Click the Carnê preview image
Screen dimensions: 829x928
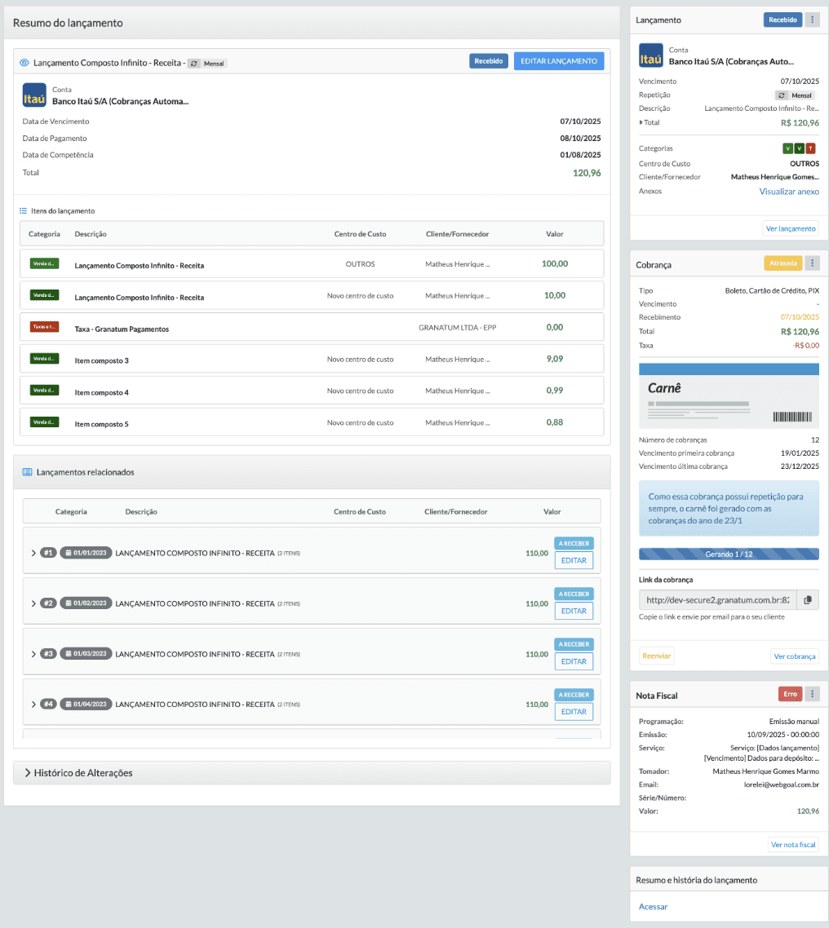click(x=729, y=396)
